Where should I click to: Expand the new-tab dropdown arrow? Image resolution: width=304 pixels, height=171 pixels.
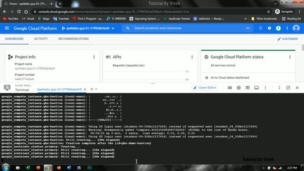pos(96,89)
